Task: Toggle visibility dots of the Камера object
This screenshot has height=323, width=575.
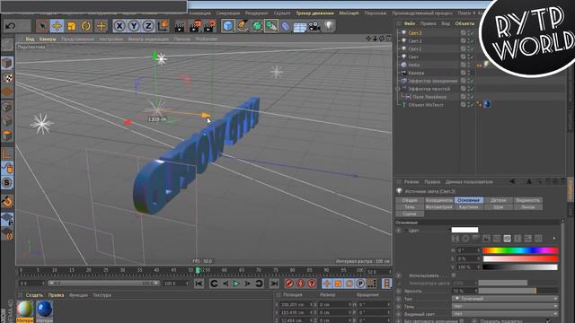Action: [468, 73]
